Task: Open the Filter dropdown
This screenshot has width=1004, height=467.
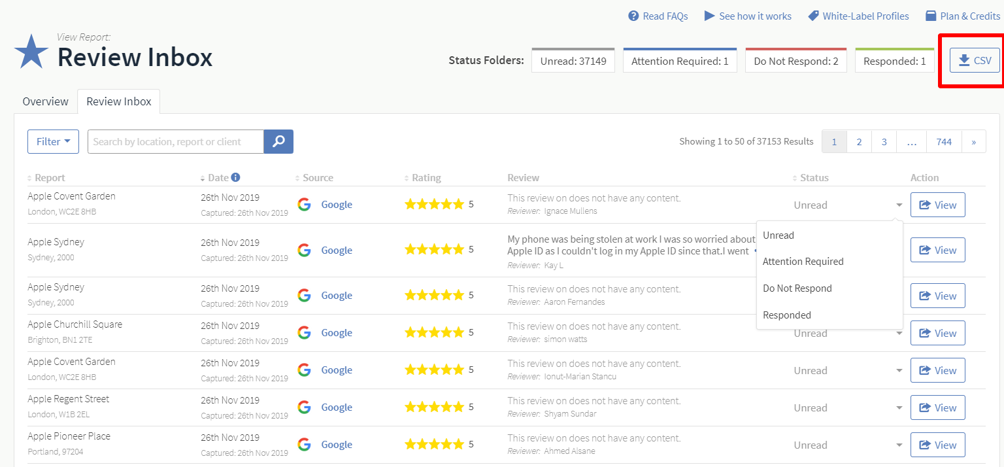Action: pos(53,141)
